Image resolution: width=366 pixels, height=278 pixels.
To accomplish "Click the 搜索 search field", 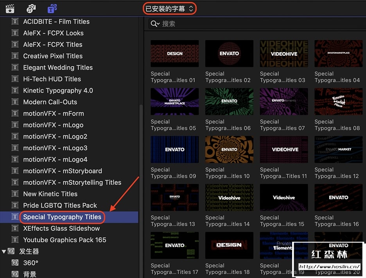I will coord(257,24).
